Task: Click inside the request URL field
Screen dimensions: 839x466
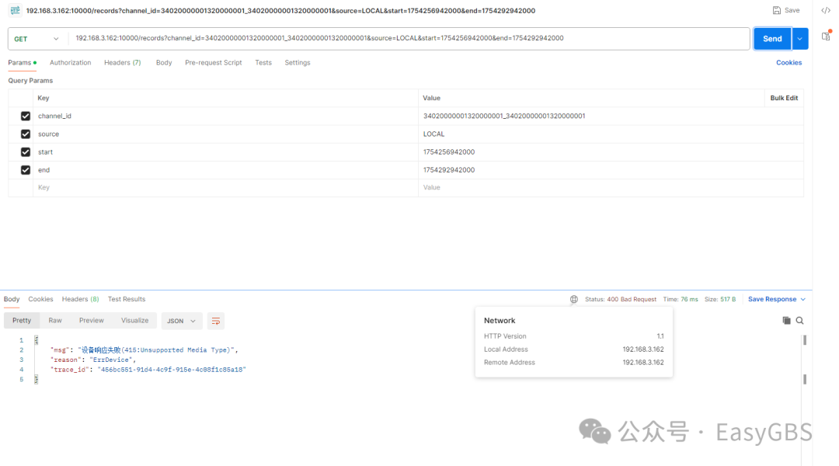Action: (x=409, y=39)
